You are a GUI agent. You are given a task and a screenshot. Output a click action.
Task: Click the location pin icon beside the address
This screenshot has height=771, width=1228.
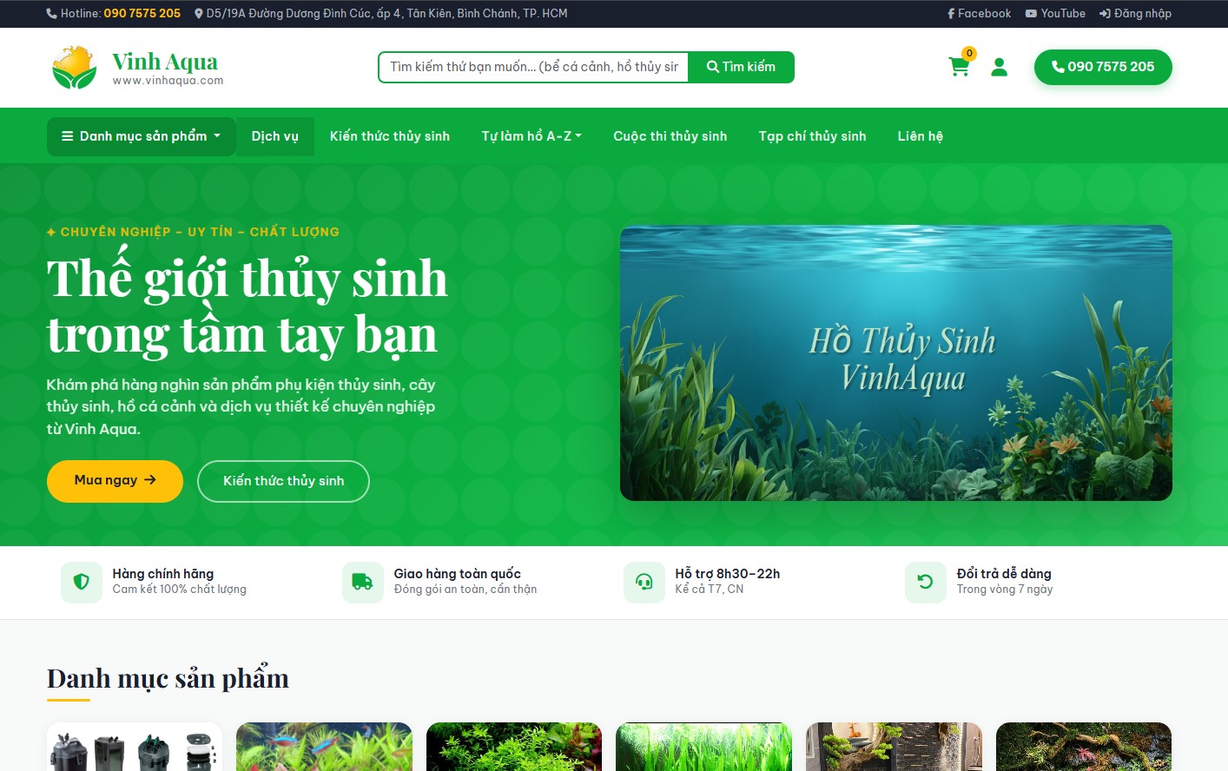[198, 13]
